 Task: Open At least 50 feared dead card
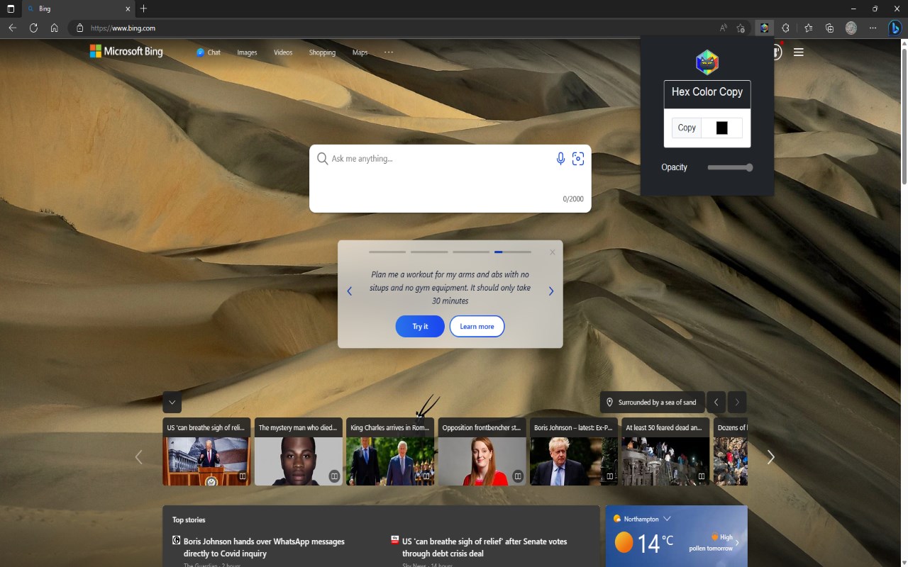point(665,451)
